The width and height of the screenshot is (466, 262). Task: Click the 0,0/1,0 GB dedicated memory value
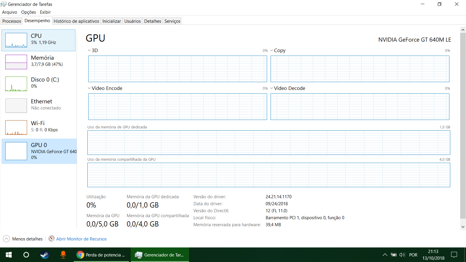coord(143,205)
